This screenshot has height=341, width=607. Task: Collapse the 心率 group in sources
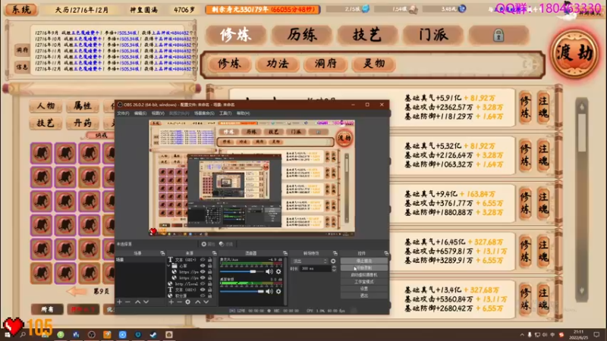click(x=168, y=266)
